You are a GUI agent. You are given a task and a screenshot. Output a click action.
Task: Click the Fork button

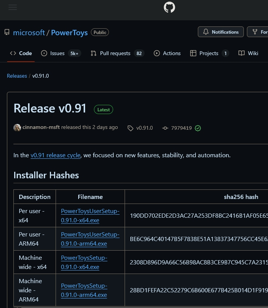point(258,32)
